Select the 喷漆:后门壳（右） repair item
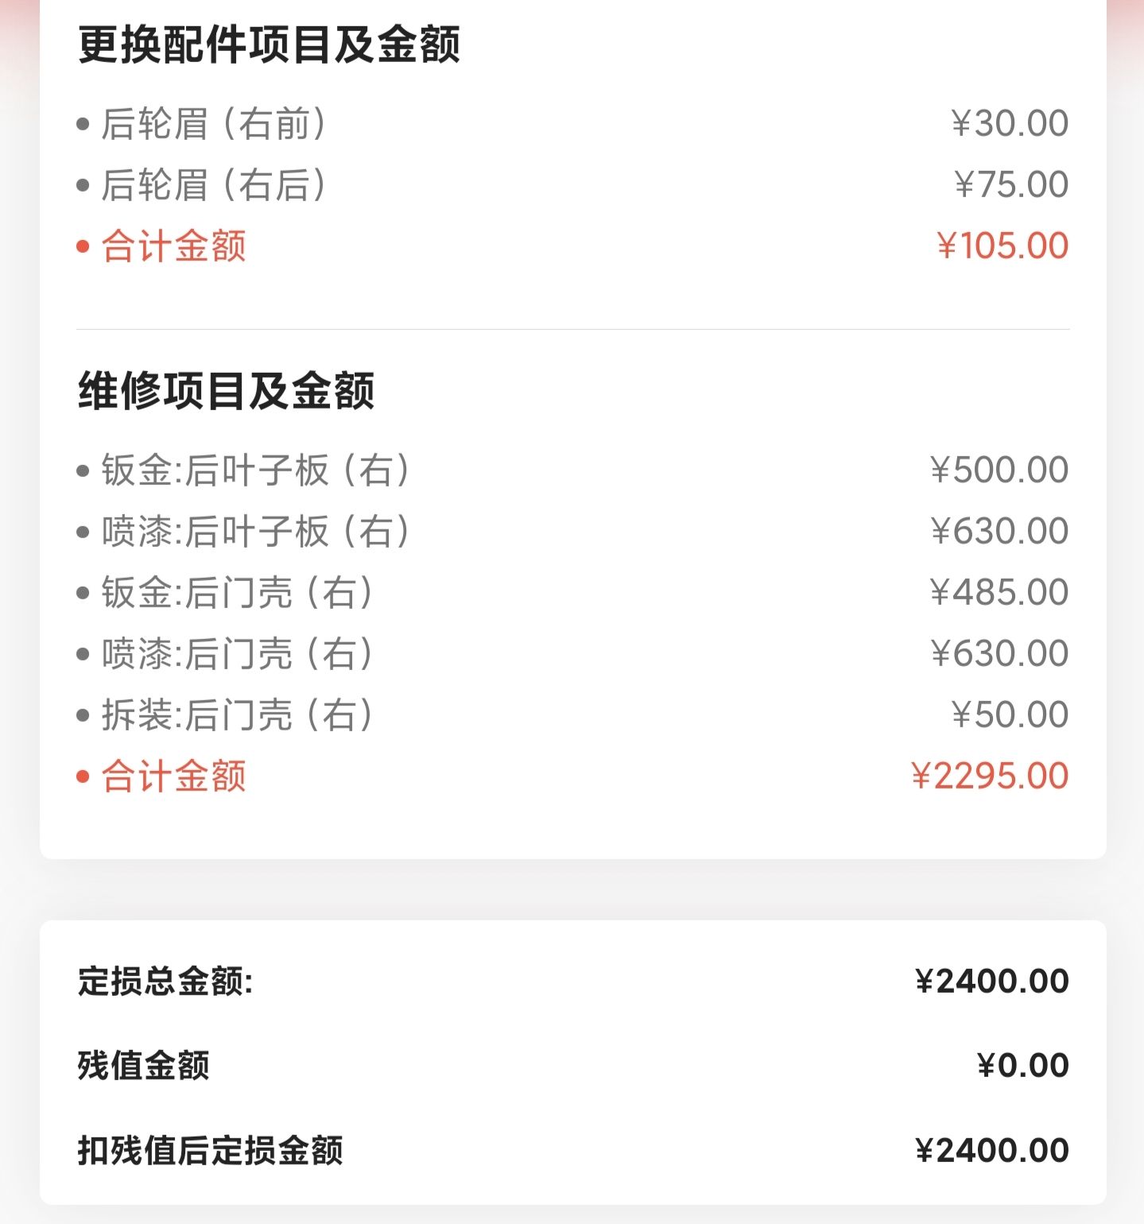Viewport: 1144px width, 1224px height. tap(237, 654)
